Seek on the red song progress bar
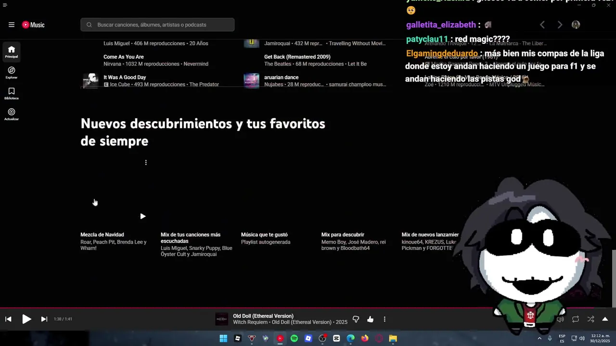 pos(308,308)
